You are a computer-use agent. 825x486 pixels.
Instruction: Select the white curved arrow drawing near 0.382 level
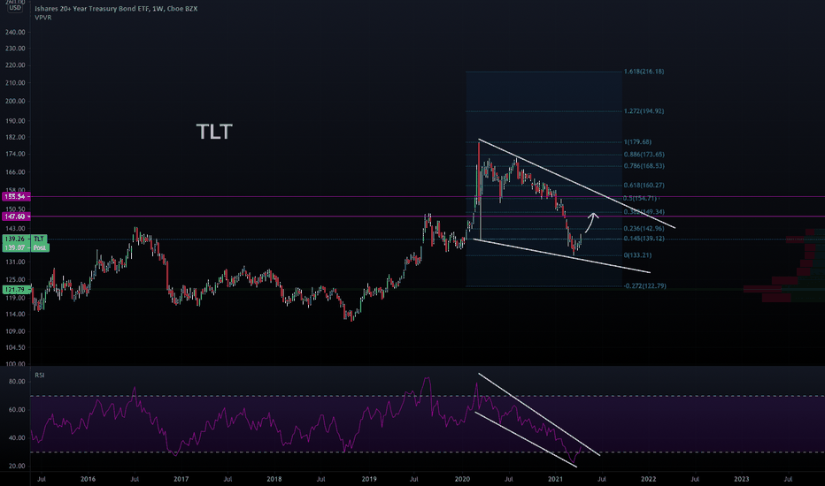(592, 223)
